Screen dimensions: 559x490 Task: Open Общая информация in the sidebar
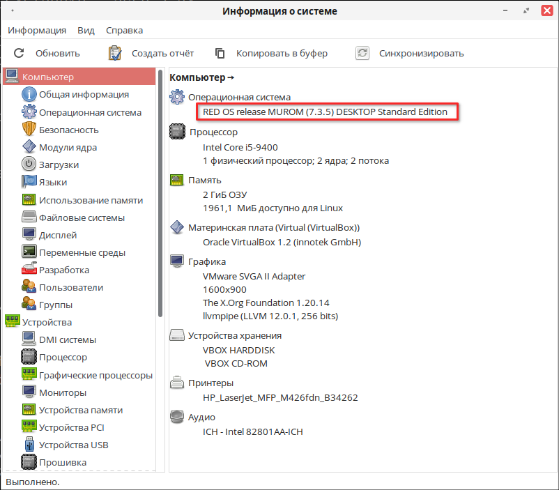tap(84, 95)
